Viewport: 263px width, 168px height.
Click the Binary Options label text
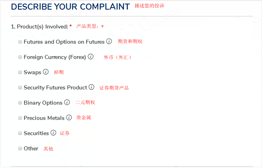pos(43,103)
